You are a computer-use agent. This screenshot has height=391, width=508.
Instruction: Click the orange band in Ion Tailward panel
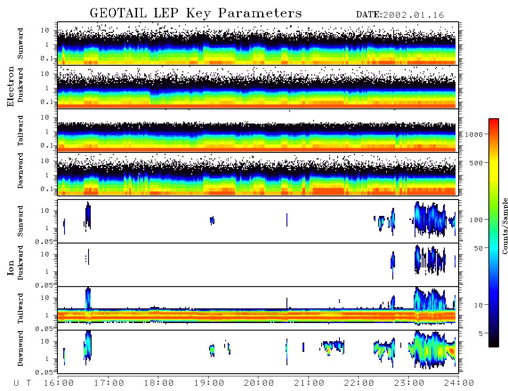tap(257, 315)
